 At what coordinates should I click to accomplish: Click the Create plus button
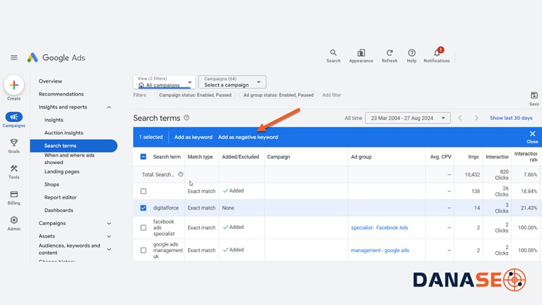(x=14, y=85)
